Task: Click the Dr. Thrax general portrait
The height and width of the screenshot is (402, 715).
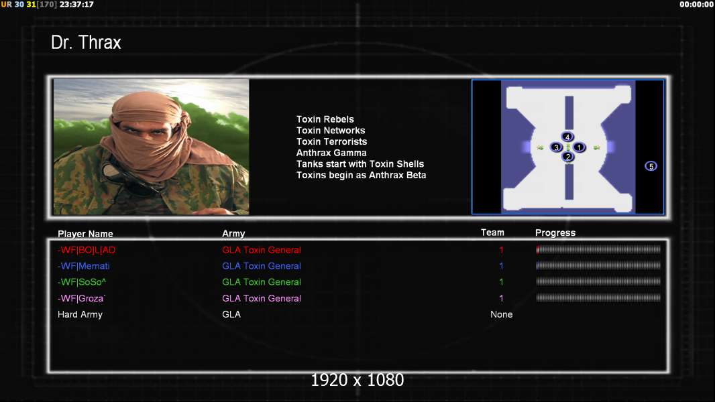Action: (151, 147)
